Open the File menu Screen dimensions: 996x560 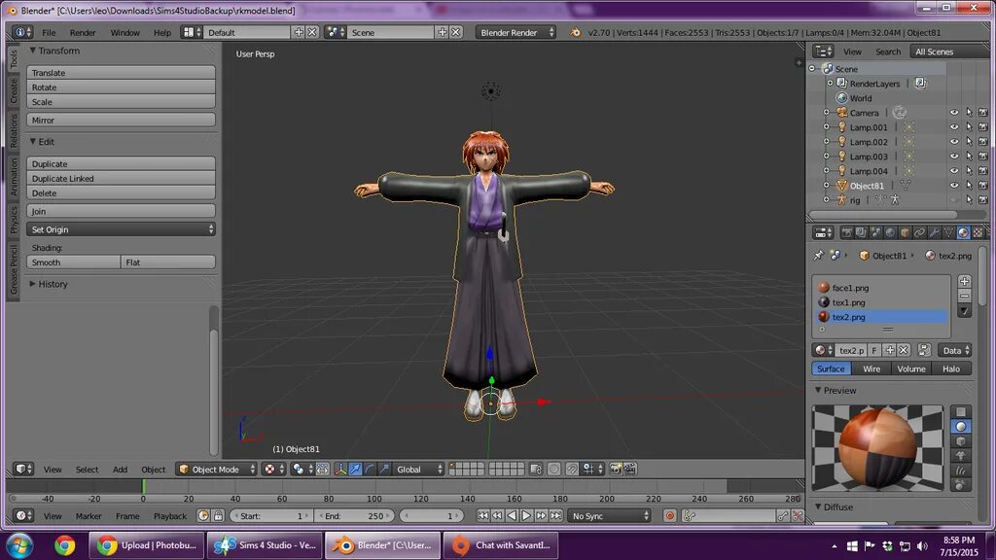(x=49, y=32)
